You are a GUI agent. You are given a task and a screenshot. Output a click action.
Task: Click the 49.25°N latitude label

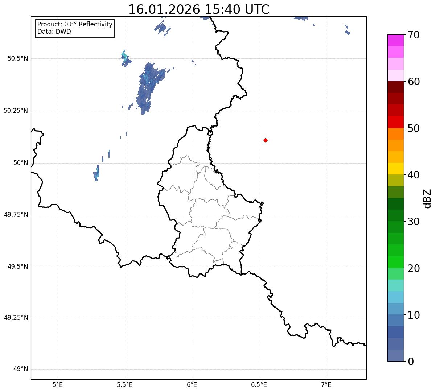[x=16, y=318]
